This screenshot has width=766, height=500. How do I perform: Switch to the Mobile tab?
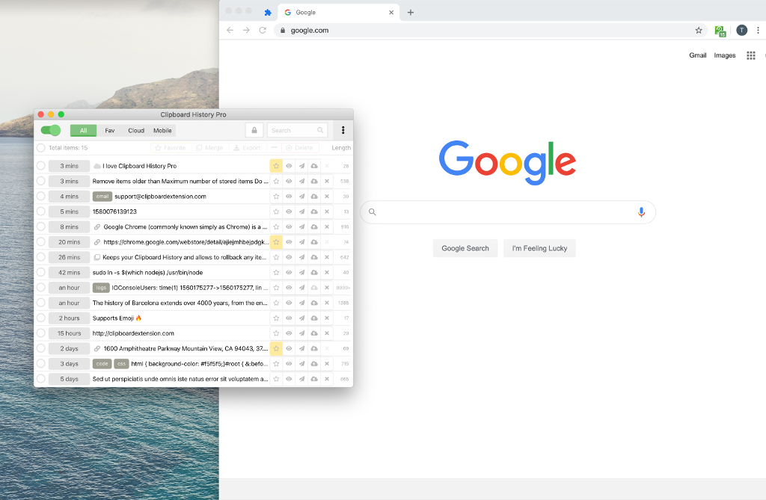(x=162, y=130)
